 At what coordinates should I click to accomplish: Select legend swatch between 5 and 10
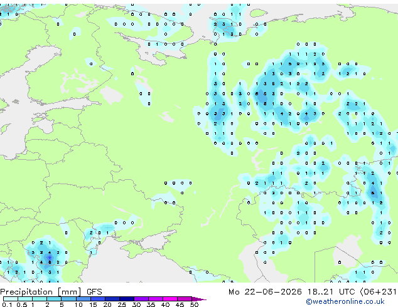click(68, 299)
